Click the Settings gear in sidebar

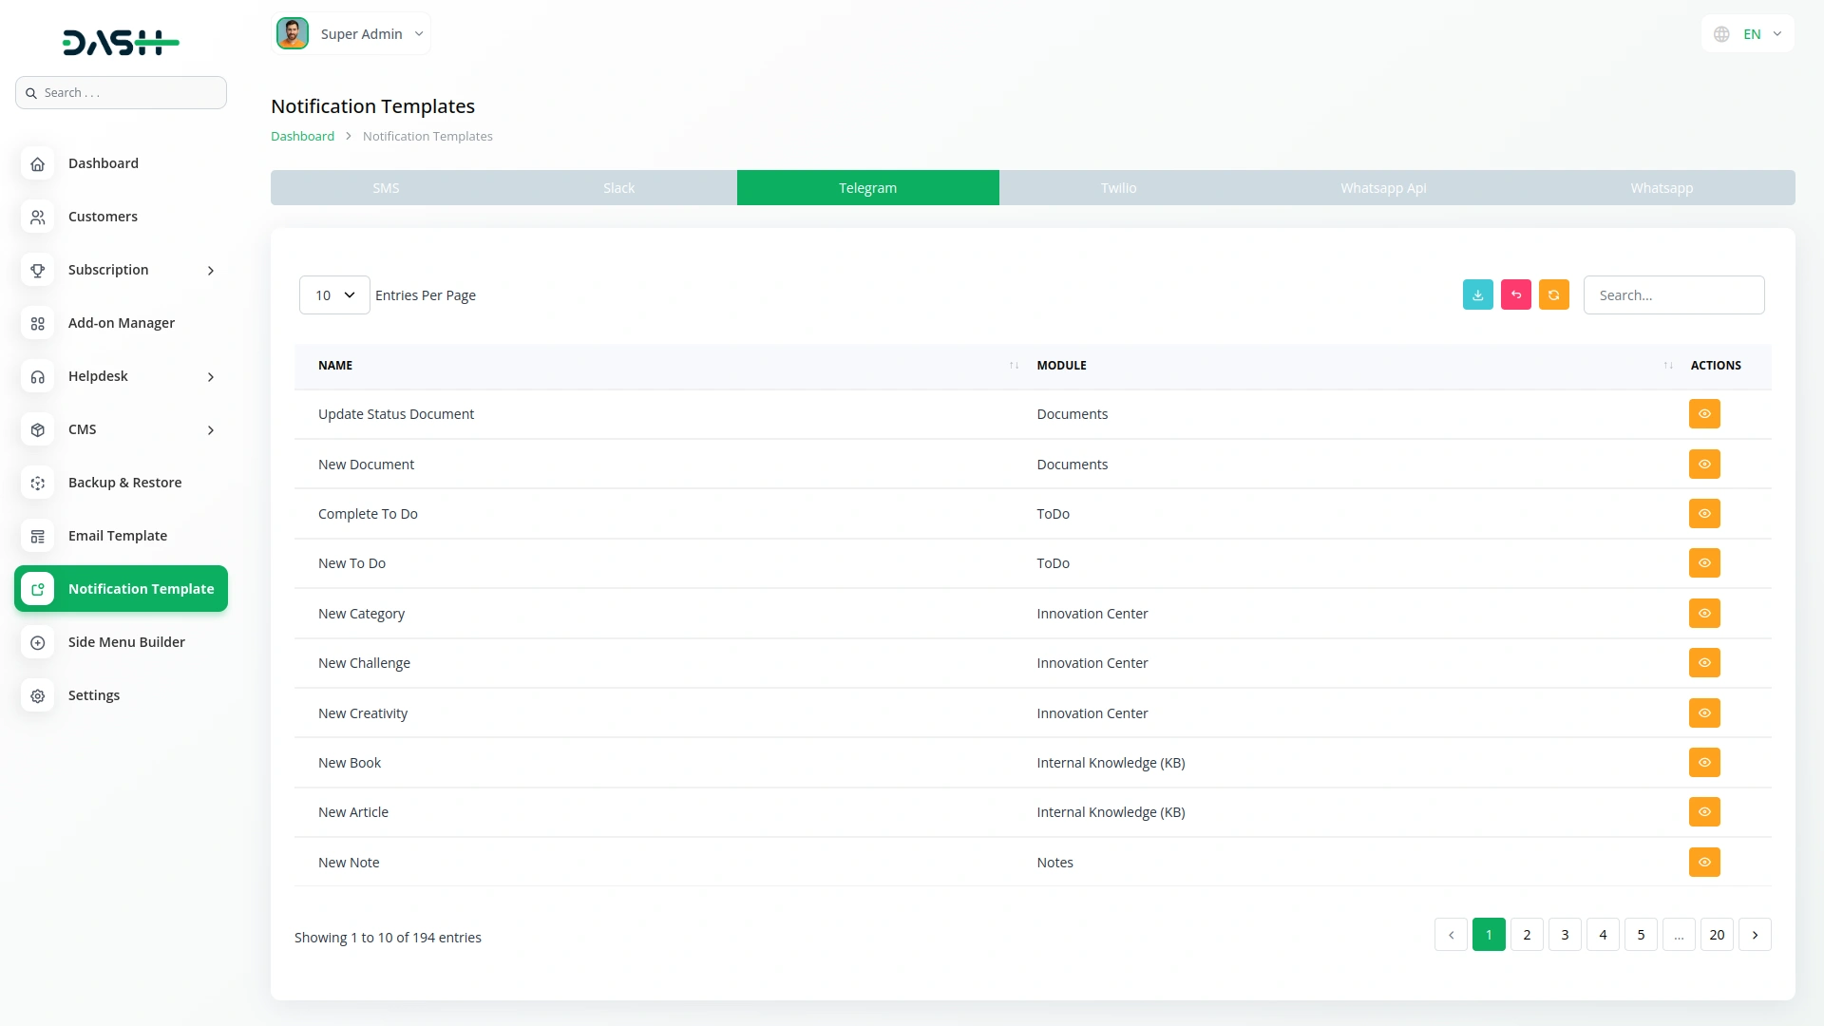point(38,695)
